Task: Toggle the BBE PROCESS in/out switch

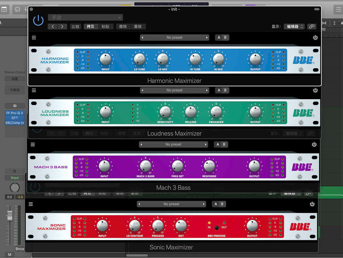Action: [217, 228]
